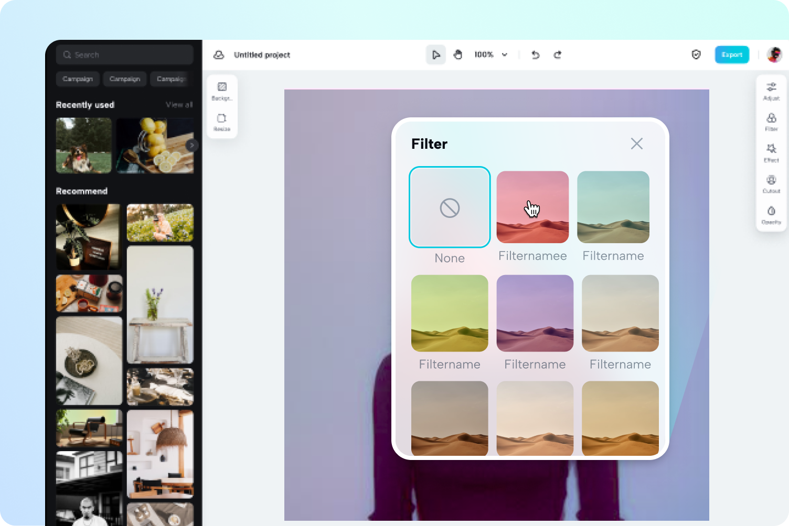
Task: Activate the selection cursor tool
Action: pyautogui.click(x=435, y=54)
